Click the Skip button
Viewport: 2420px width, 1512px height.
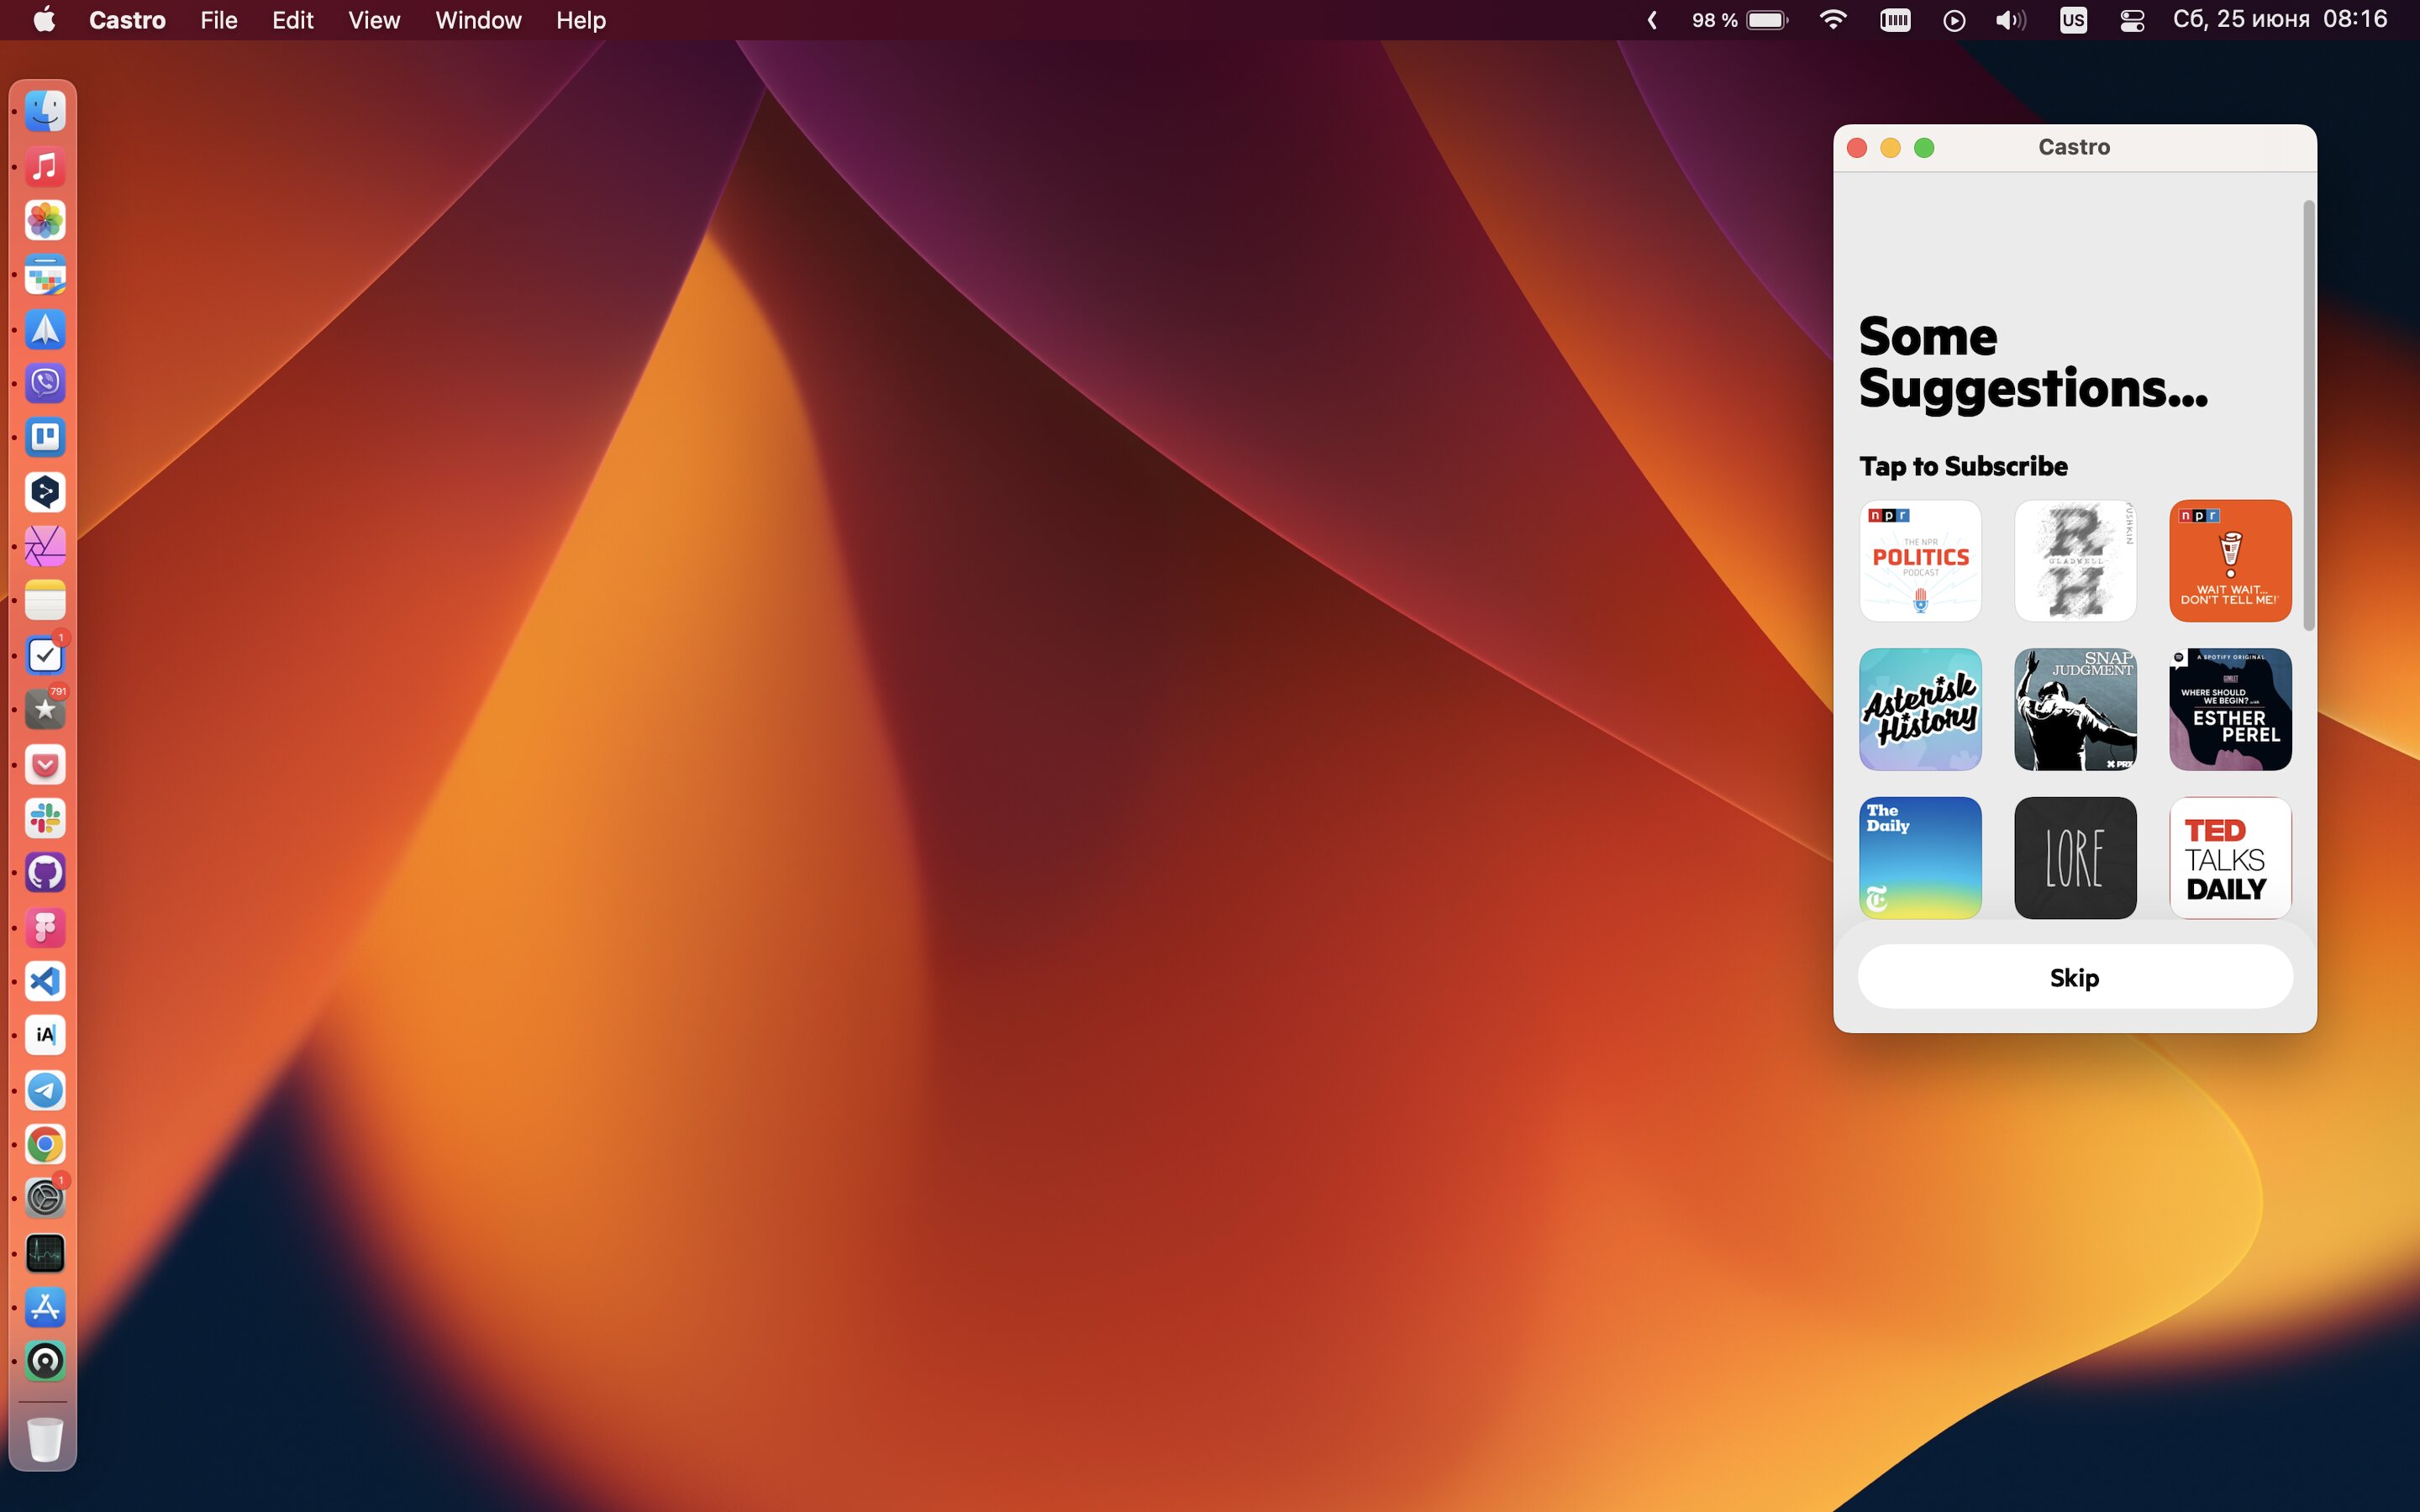tap(2075, 977)
